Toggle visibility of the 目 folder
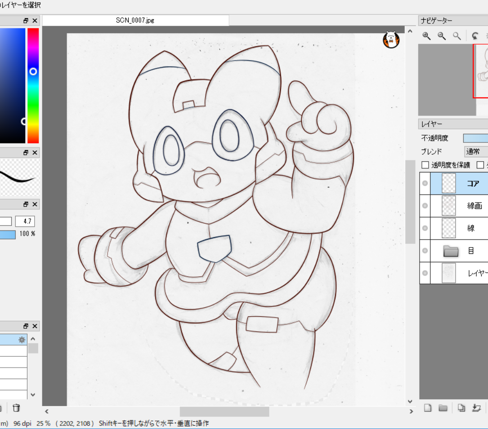Screen dimensions: 488x429 coord(425,251)
